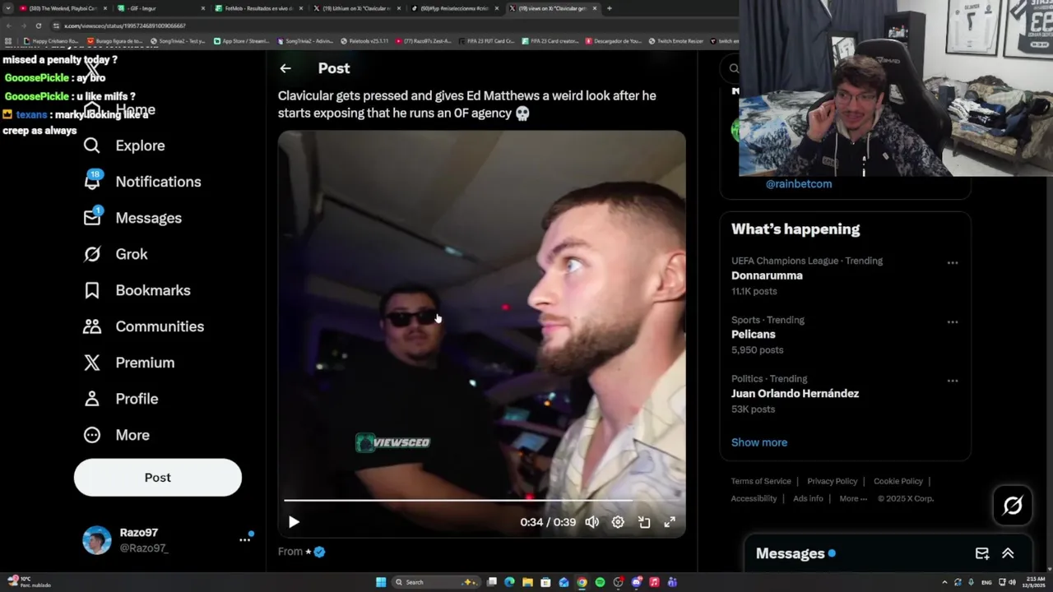Expand the Messages drawer
This screenshot has height=592, width=1053.
click(x=1008, y=554)
